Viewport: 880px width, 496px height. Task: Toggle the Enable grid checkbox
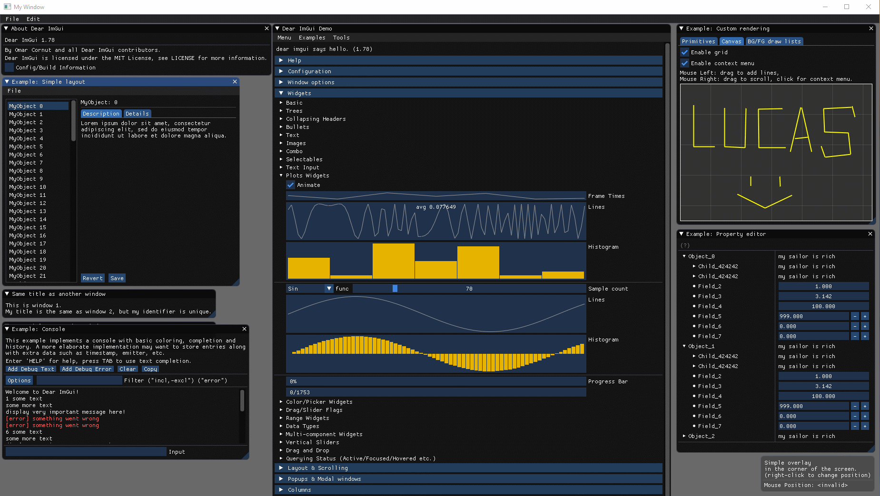coord(684,52)
